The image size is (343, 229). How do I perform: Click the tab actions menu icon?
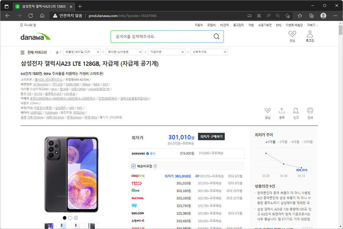[7, 6]
